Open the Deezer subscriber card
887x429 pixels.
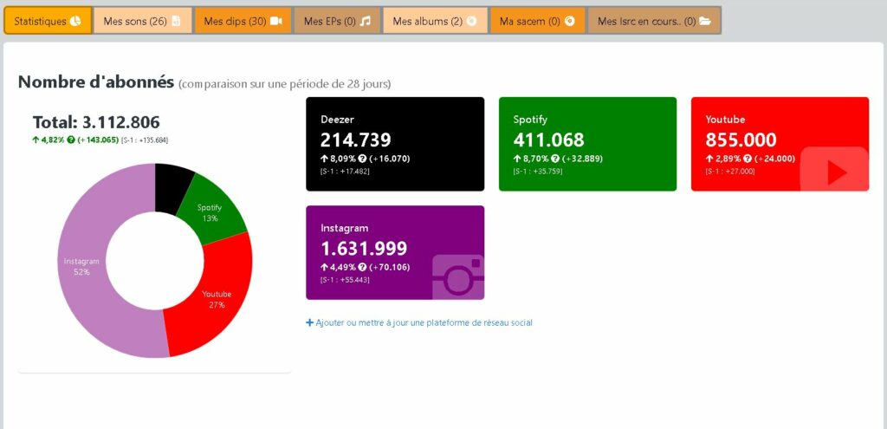[x=395, y=144]
